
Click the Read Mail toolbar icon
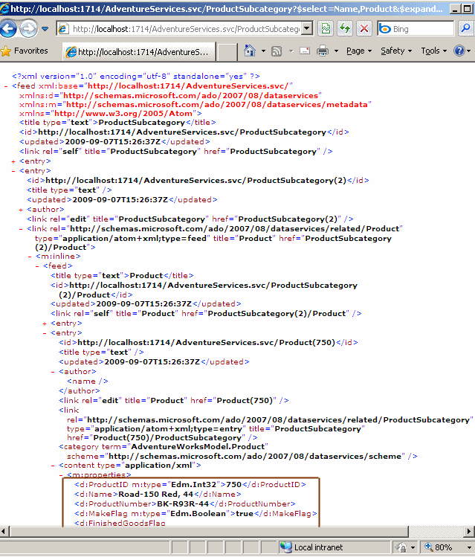[x=305, y=51]
